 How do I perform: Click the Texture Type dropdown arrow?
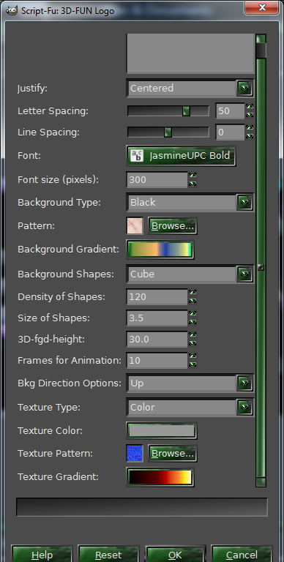point(244,407)
